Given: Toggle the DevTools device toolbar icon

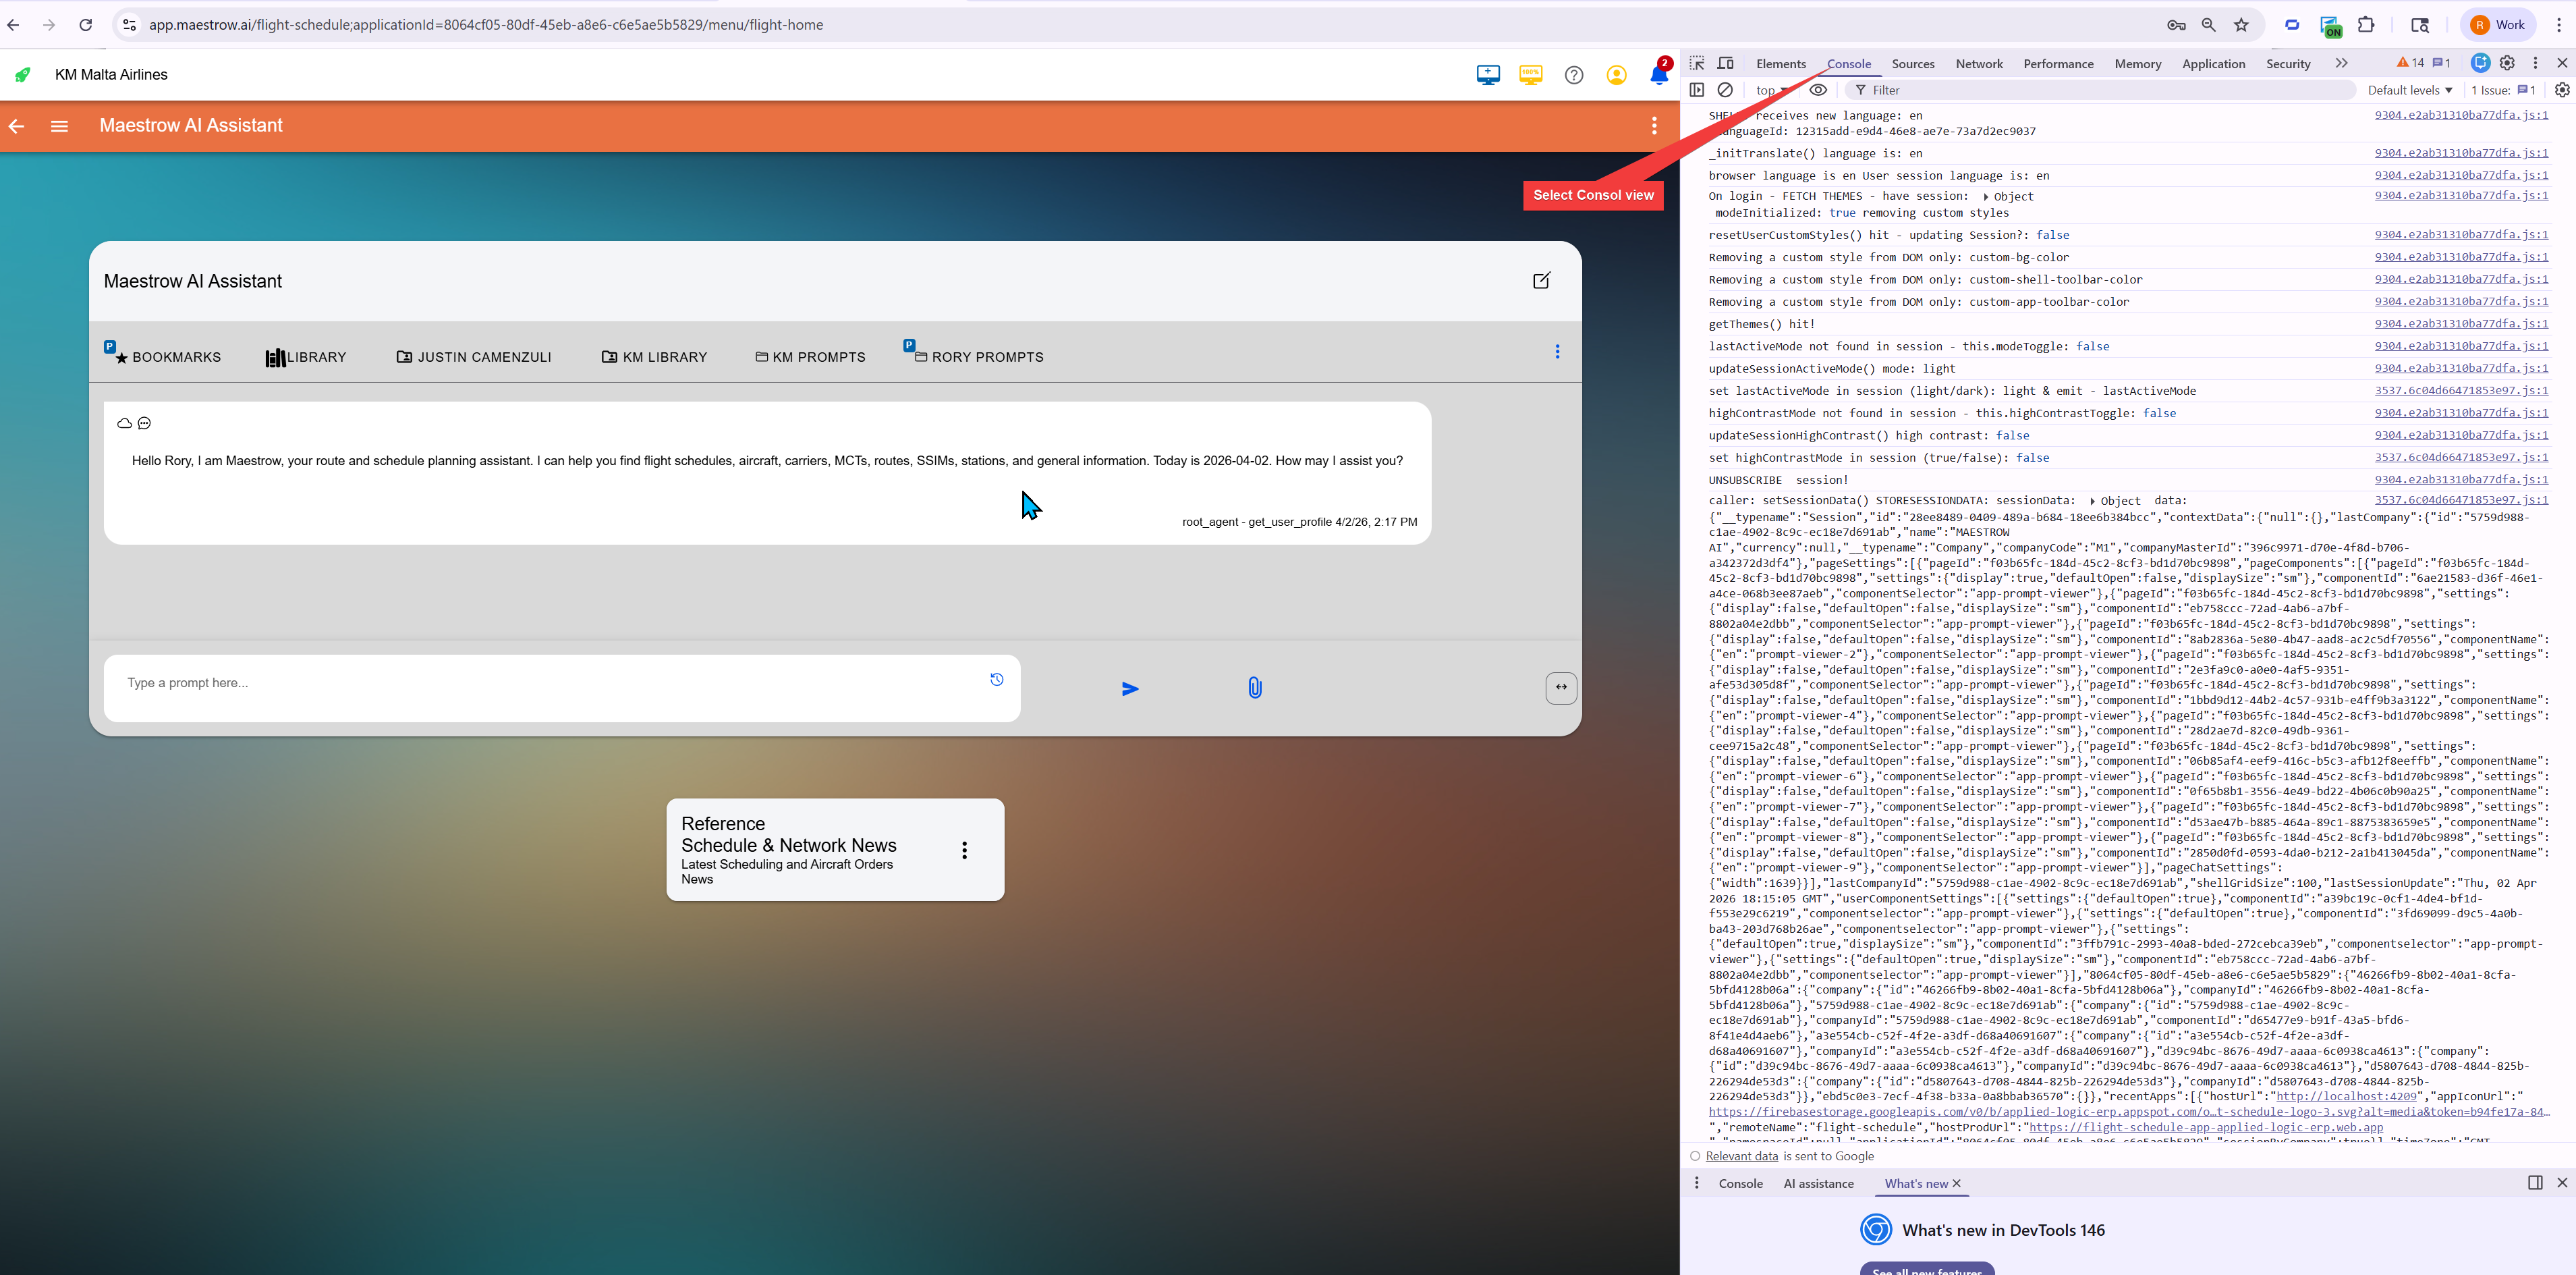Looking at the screenshot, I should [1725, 63].
